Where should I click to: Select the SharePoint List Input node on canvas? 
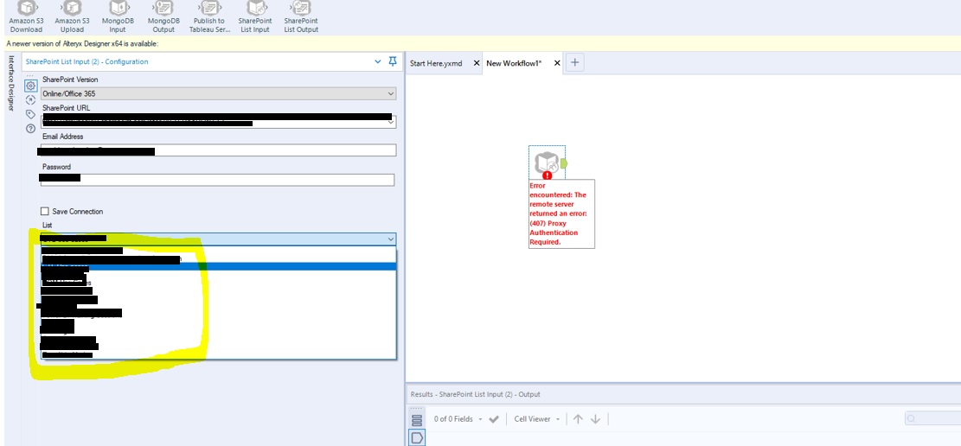coord(547,163)
